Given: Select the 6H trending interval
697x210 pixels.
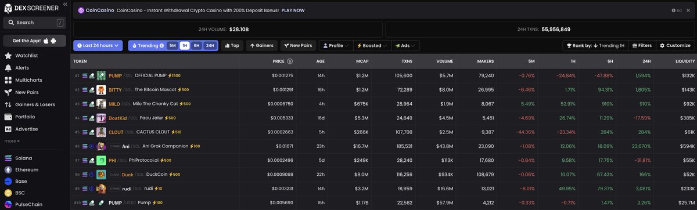Looking at the screenshot, I should coord(196,45).
